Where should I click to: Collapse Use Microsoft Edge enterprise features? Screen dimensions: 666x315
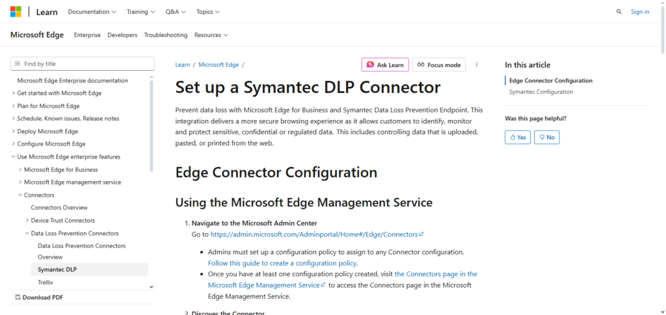pyautogui.click(x=66, y=157)
